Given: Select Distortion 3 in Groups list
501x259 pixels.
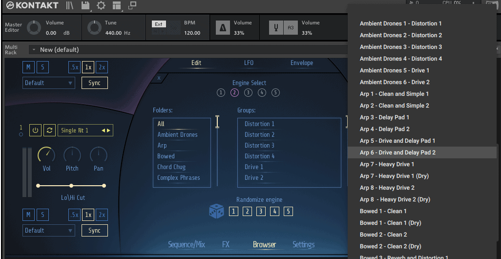Looking at the screenshot, I should point(259,145).
